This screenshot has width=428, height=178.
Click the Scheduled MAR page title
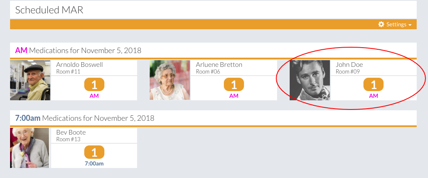click(49, 10)
